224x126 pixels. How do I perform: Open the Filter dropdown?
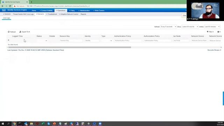click(x=210, y=32)
